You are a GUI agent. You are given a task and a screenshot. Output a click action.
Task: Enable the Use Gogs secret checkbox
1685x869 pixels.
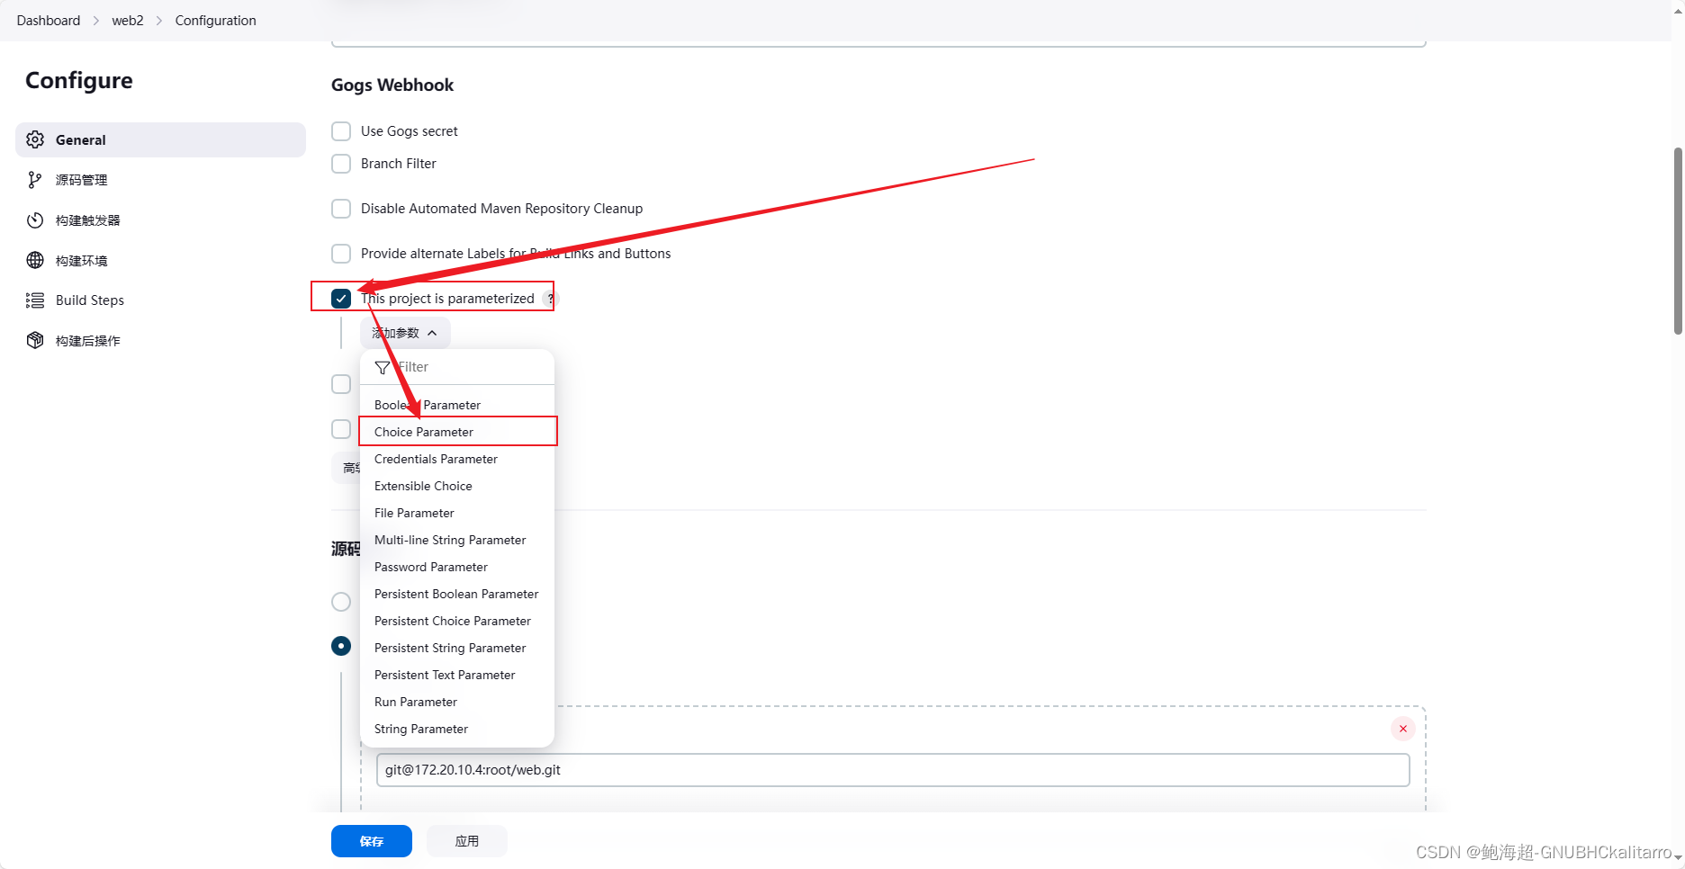(341, 131)
